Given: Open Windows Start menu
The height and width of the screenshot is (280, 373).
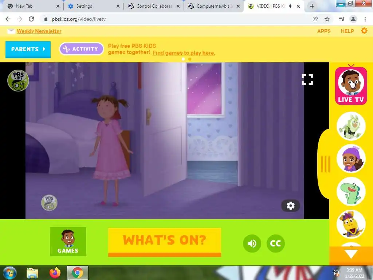Looking at the screenshot, I should click(x=10, y=273).
